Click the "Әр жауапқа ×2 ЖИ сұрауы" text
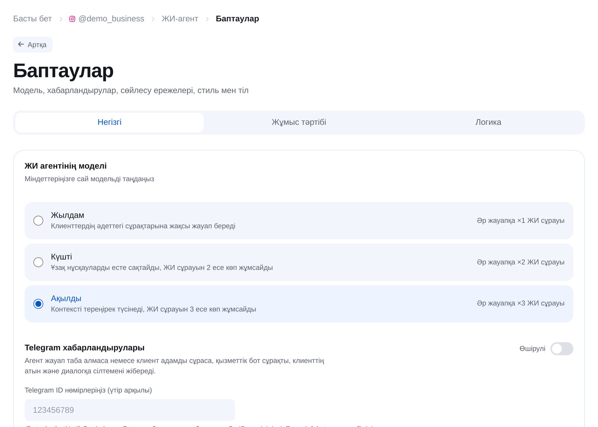598x427 pixels. (521, 262)
